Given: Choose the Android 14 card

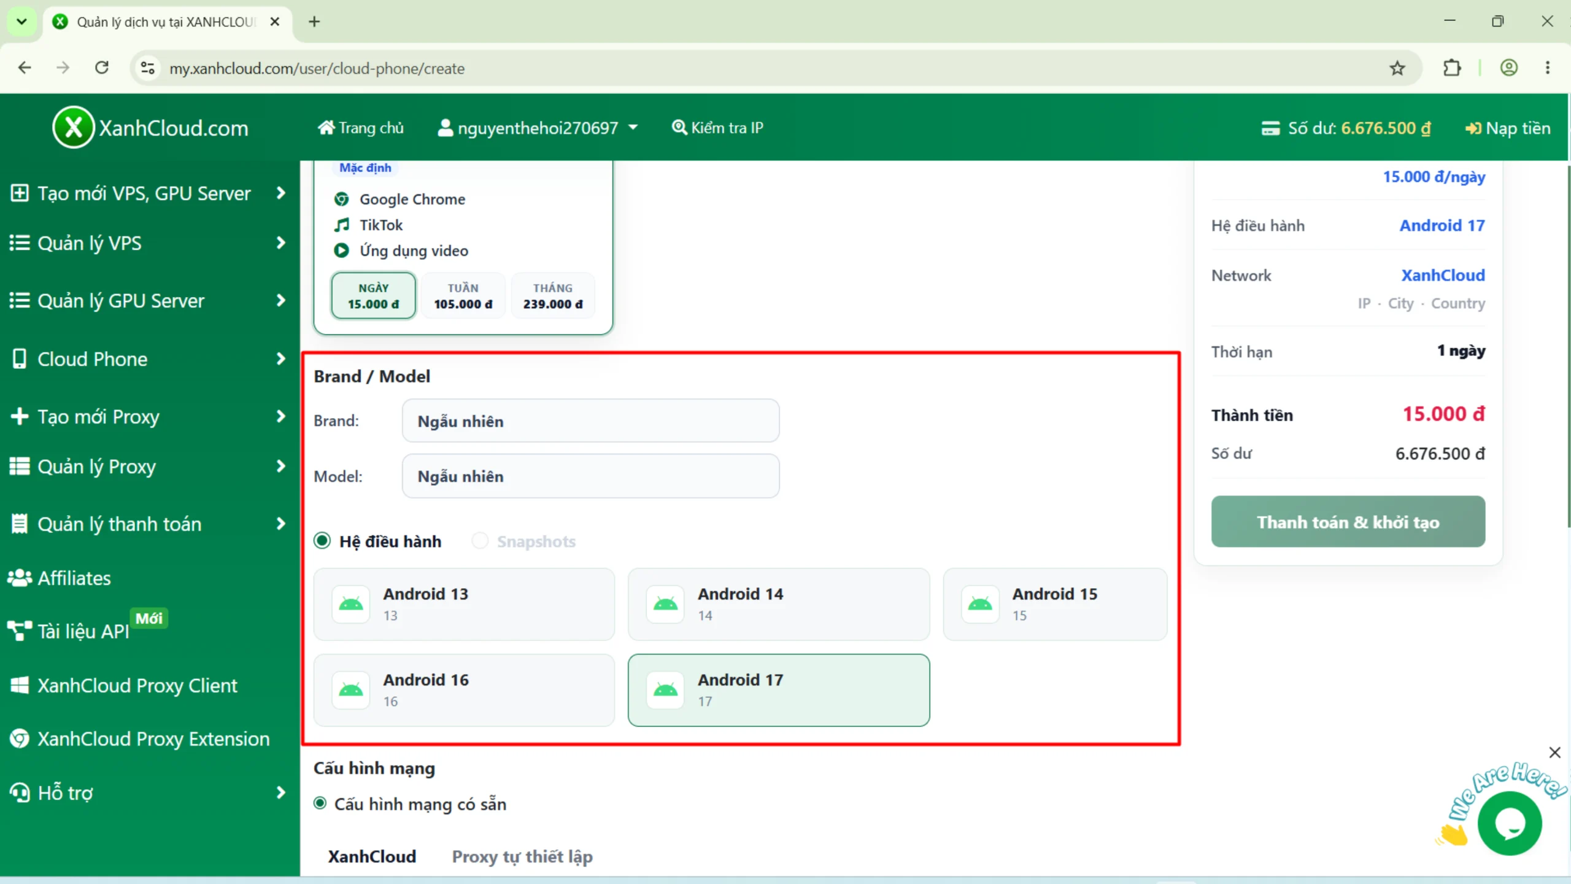Looking at the screenshot, I should (x=779, y=604).
